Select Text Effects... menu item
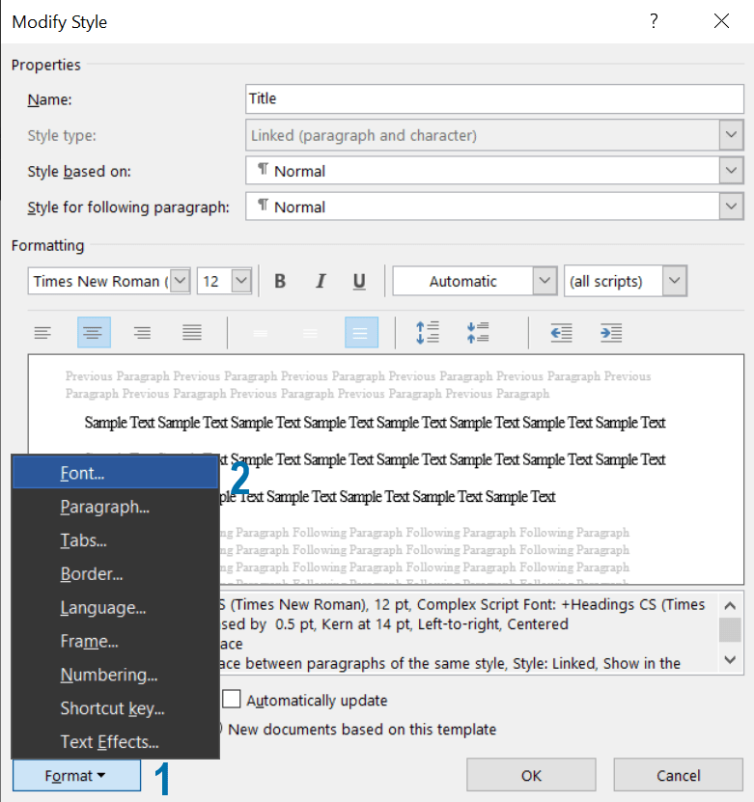This screenshot has height=802, width=754. [x=109, y=742]
